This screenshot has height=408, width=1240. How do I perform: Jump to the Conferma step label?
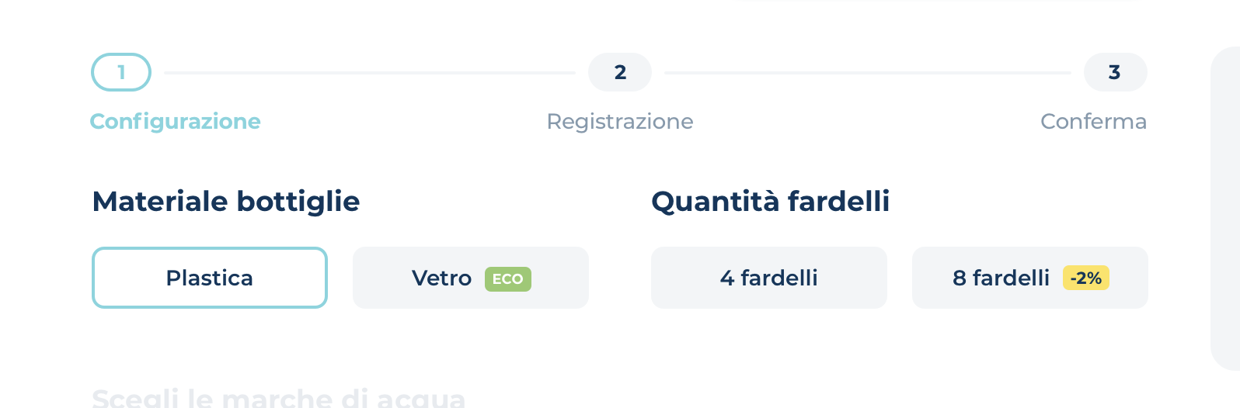coord(1093,122)
